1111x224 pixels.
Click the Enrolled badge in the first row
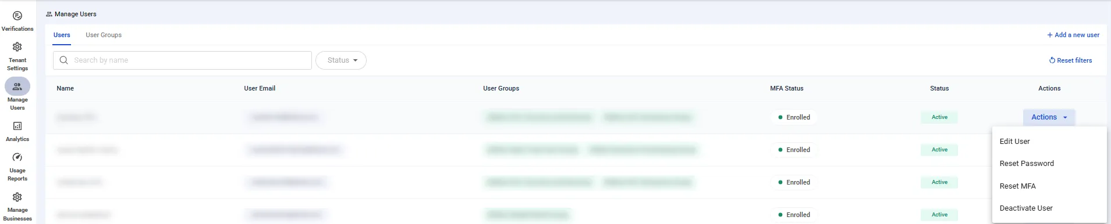[794, 117]
